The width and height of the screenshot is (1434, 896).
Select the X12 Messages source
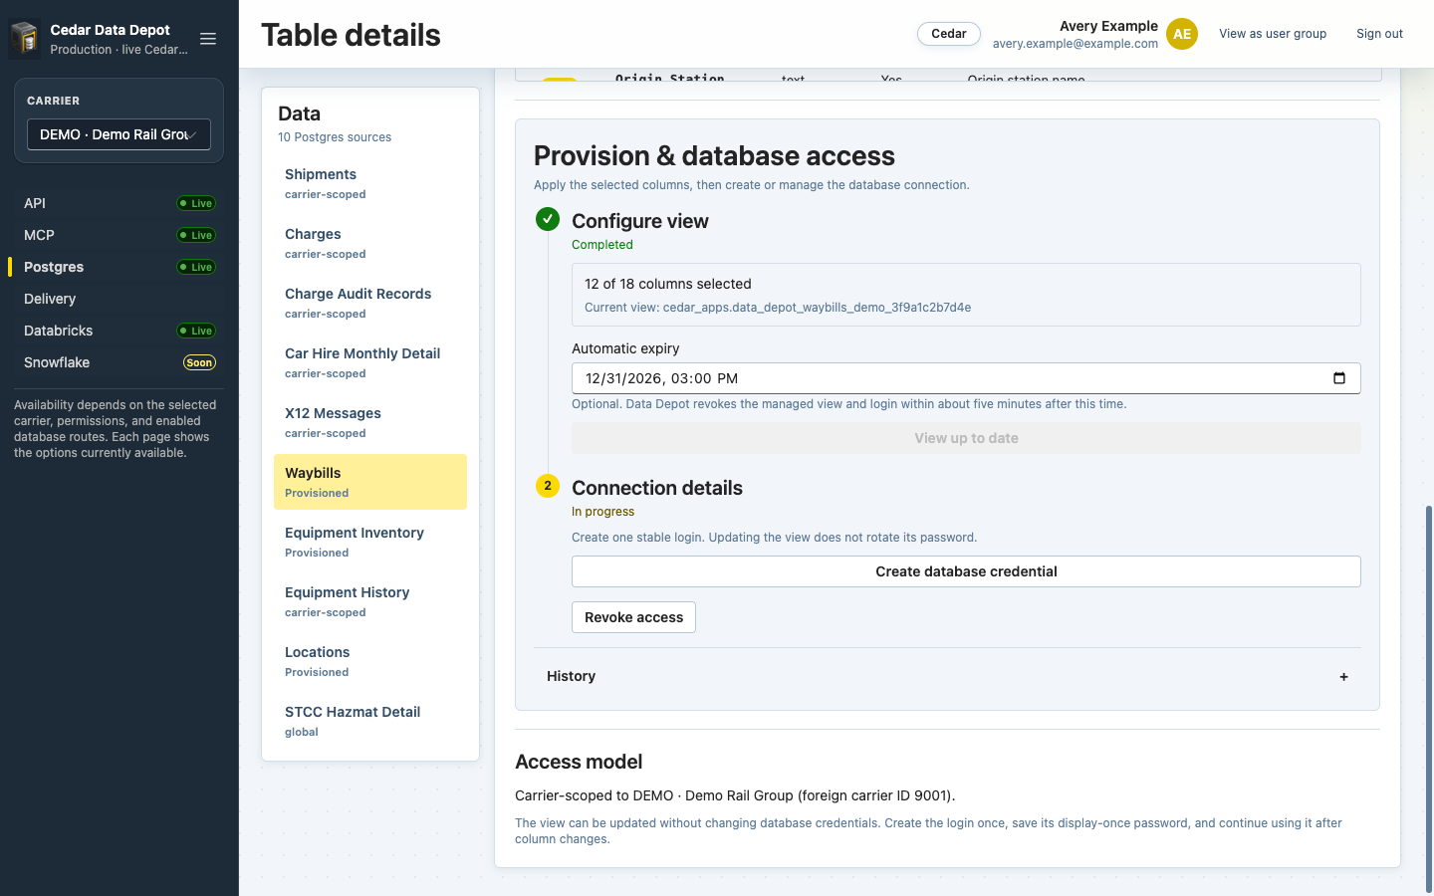tap(370, 422)
